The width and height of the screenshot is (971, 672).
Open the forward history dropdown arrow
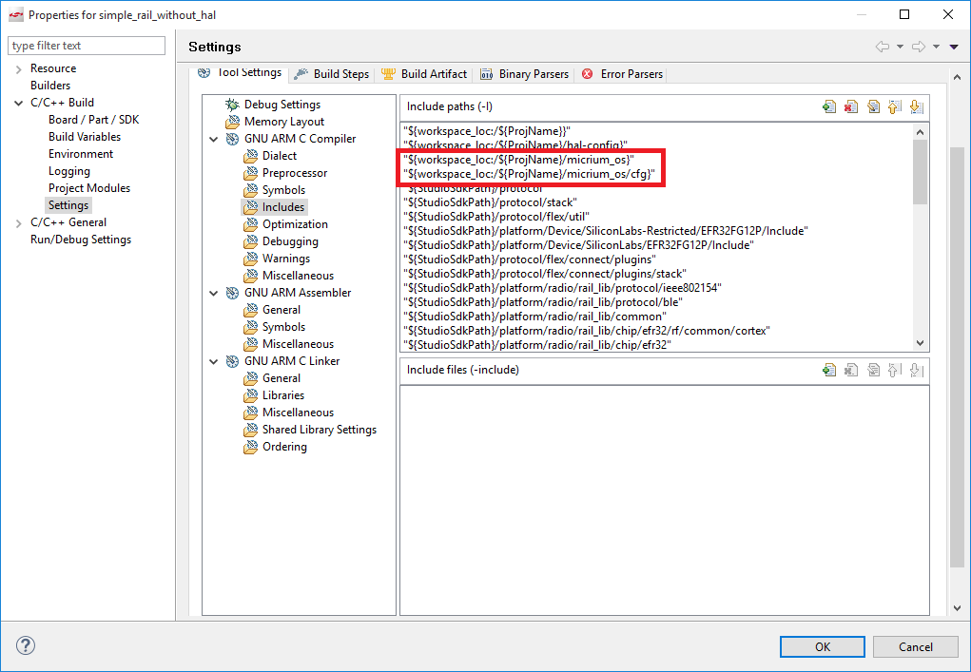937,47
